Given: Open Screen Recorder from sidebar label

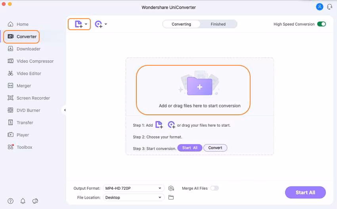Looking at the screenshot, I should pos(33,98).
